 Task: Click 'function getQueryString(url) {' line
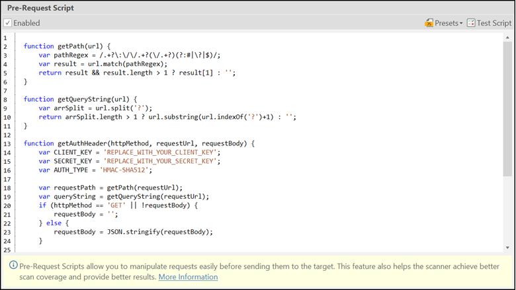click(80, 99)
